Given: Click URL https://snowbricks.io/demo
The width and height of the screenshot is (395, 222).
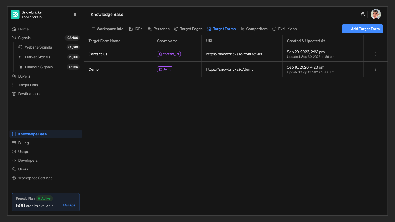Looking at the screenshot, I should pyautogui.click(x=230, y=69).
